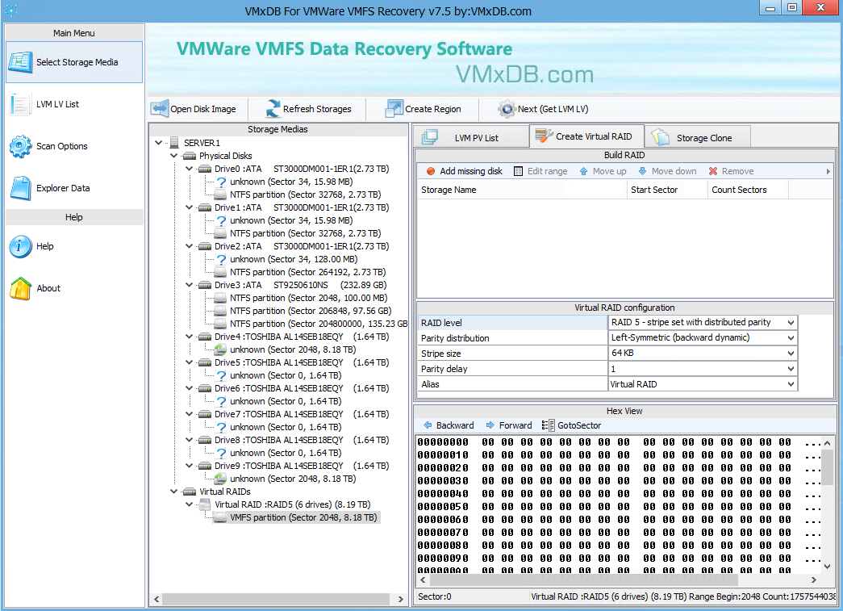Click the Next (Get LVM LV) gear icon

(x=507, y=109)
